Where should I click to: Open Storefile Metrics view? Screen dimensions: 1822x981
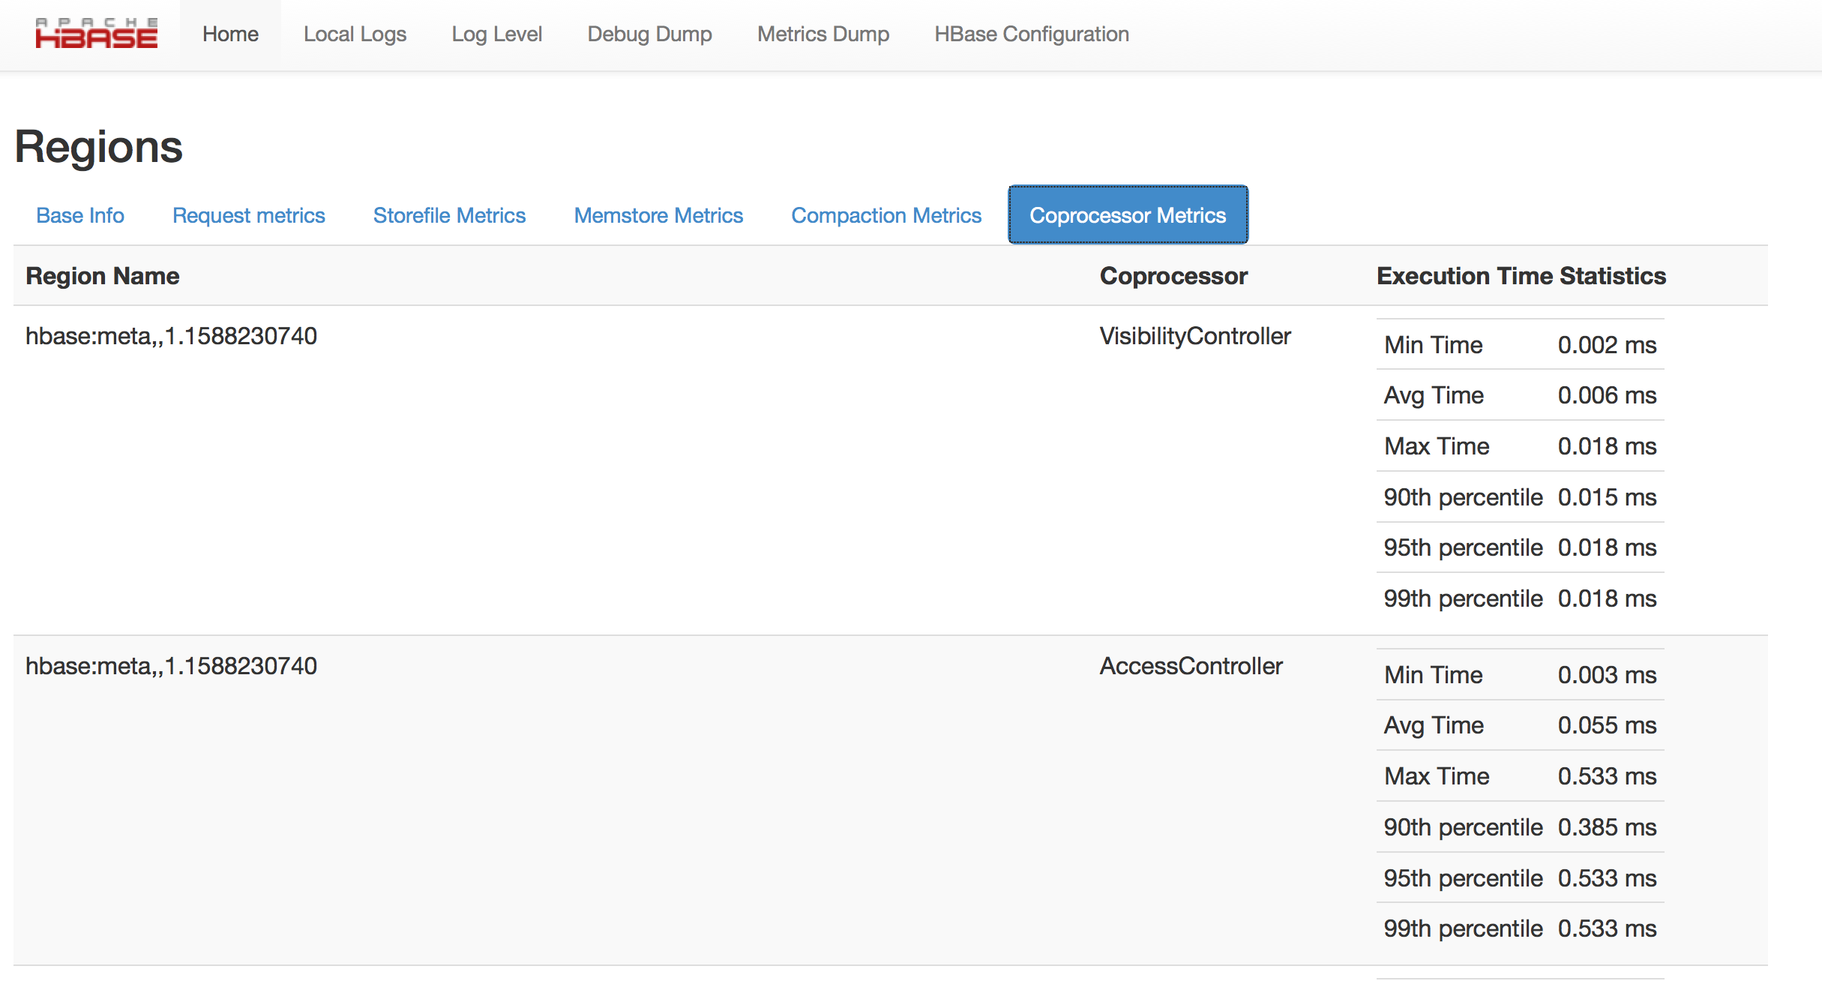point(449,215)
